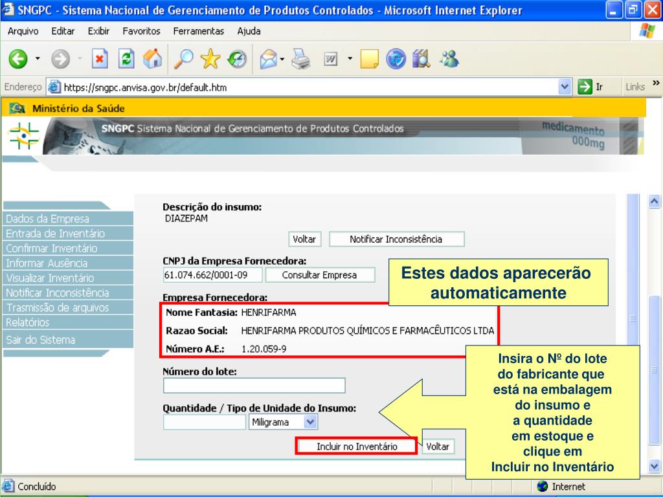Click the HENRIFARMA Nome Fantasia value
Screen dimensions: 663x497
269,313
